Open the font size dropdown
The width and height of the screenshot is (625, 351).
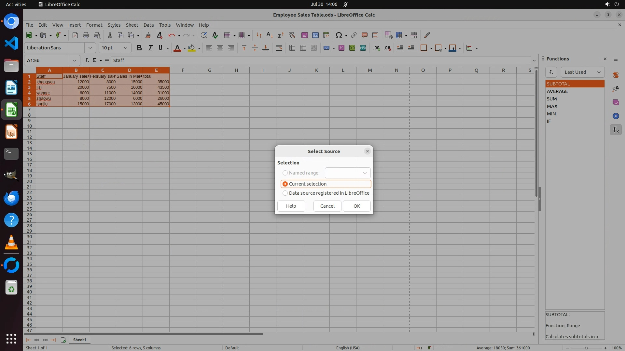click(125, 48)
